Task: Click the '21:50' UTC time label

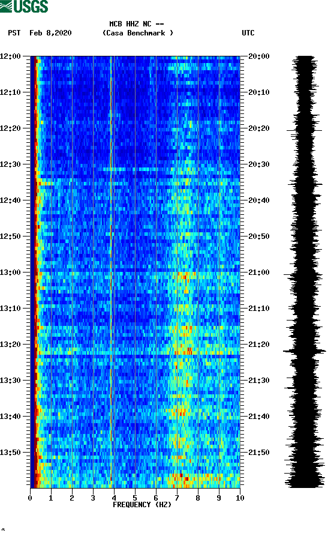Action: 259,453
